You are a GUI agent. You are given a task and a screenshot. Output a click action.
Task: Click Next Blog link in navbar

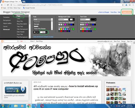click(x=39, y=41)
